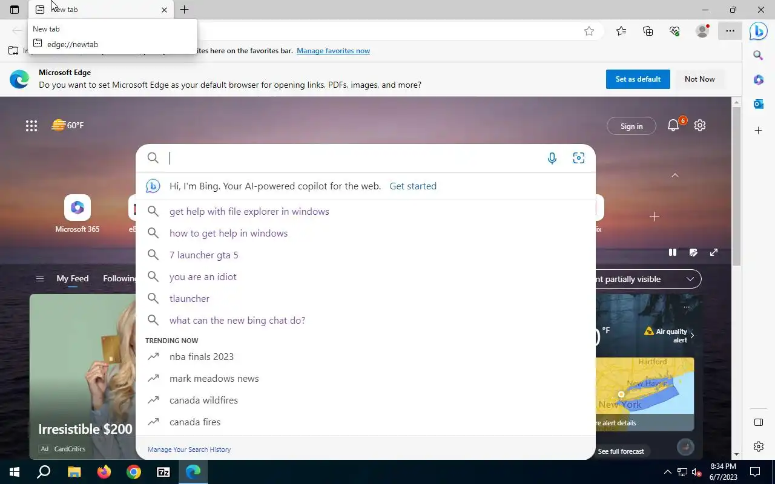Open Browser essentials heart icon
This screenshot has width=775, height=484.
click(x=674, y=31)
